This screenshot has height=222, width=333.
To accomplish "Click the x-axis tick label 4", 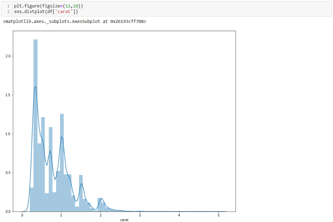I will [179, 215].
